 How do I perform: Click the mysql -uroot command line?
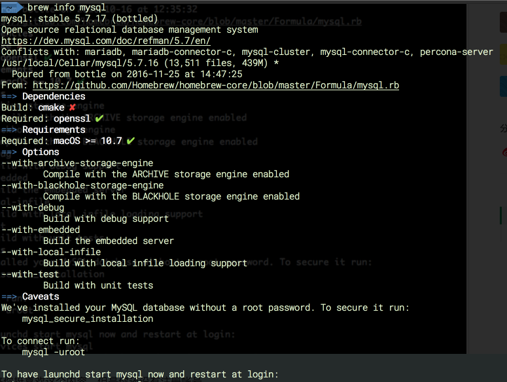click(x=54, y=353)
